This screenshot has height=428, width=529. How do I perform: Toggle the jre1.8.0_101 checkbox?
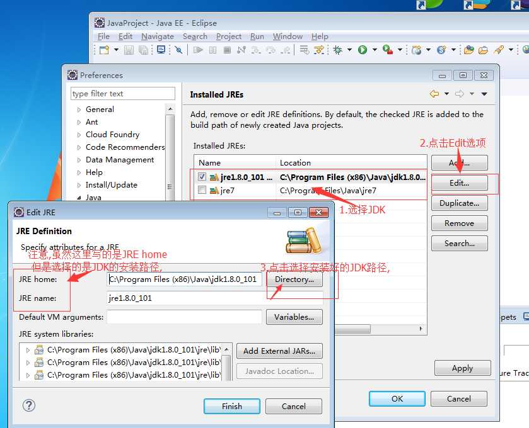tap(202, 176)
